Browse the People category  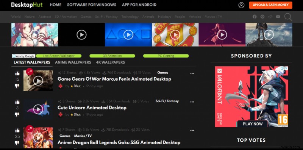(180, 17)
